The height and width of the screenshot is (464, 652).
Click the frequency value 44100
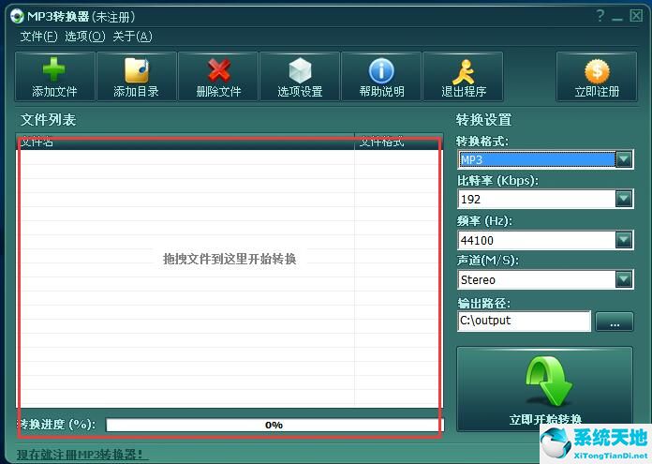tap(477, 240)
